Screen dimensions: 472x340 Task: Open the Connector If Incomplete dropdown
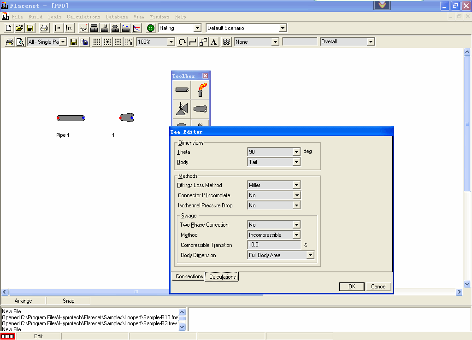[x=296, y=195]
